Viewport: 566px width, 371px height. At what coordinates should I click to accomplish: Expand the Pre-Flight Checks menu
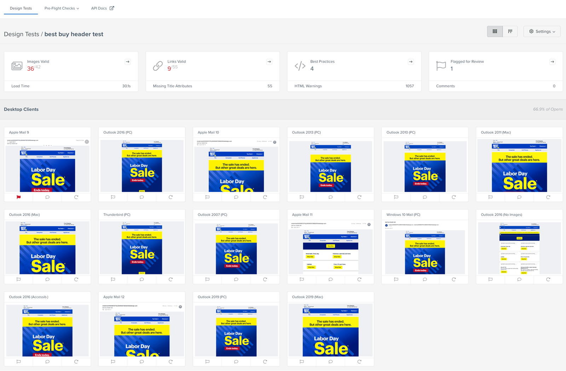click(x=62, y=8)
